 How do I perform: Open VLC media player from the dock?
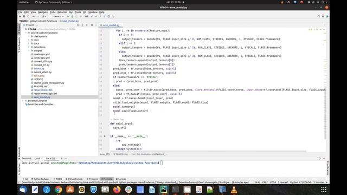234,190
